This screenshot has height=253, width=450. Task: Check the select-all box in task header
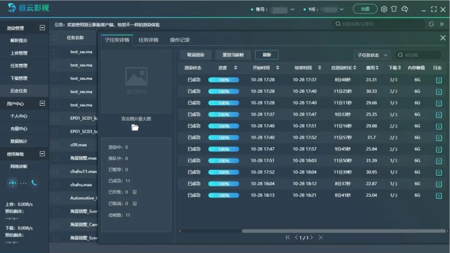pyautogui.click(x=55, y=38)
